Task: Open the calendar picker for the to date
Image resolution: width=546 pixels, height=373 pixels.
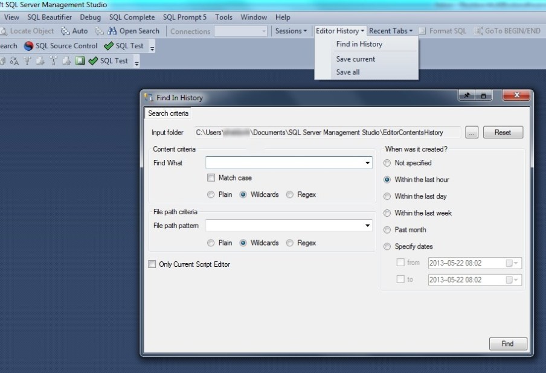Action: click(x=512, y=280)
